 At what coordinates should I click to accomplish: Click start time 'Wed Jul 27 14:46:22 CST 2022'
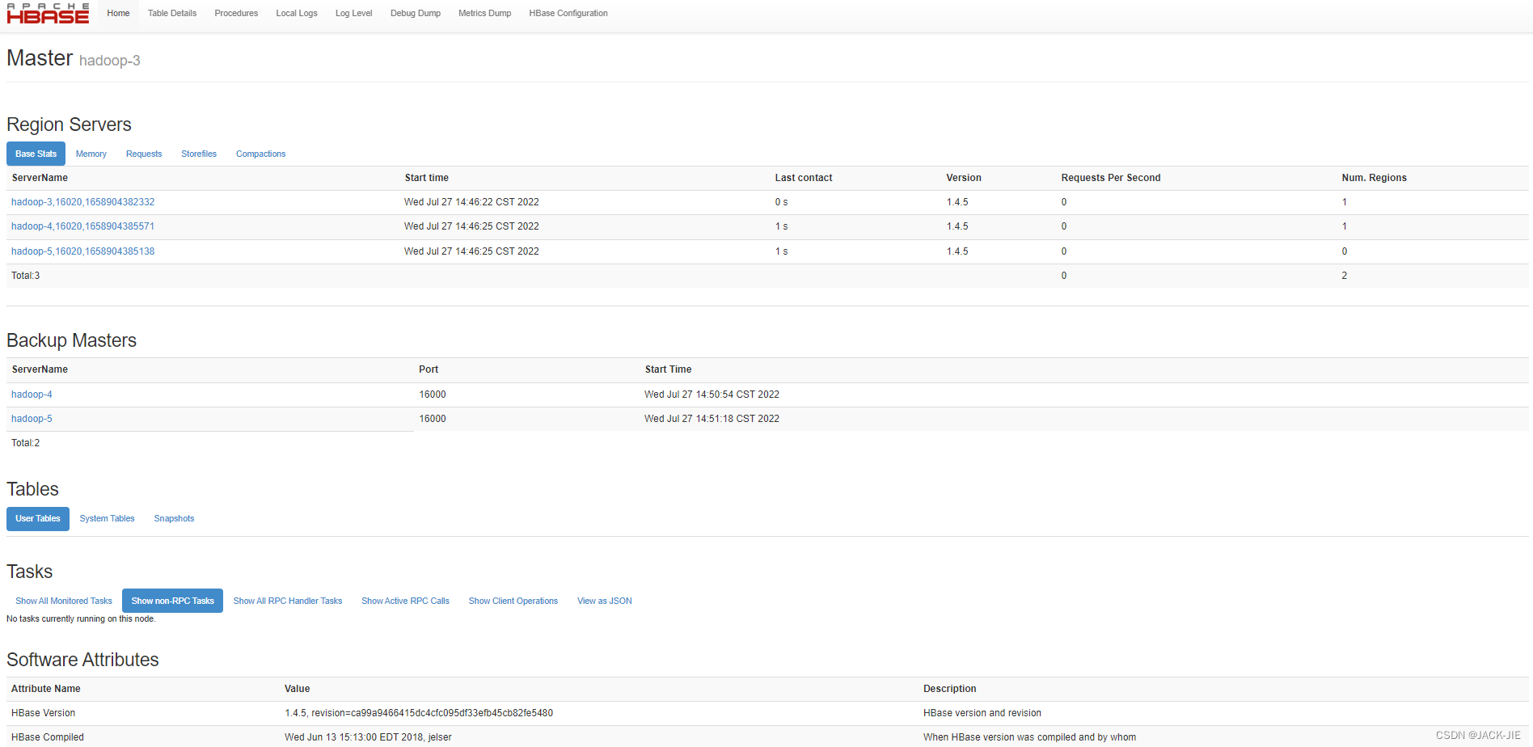point(471,202)
